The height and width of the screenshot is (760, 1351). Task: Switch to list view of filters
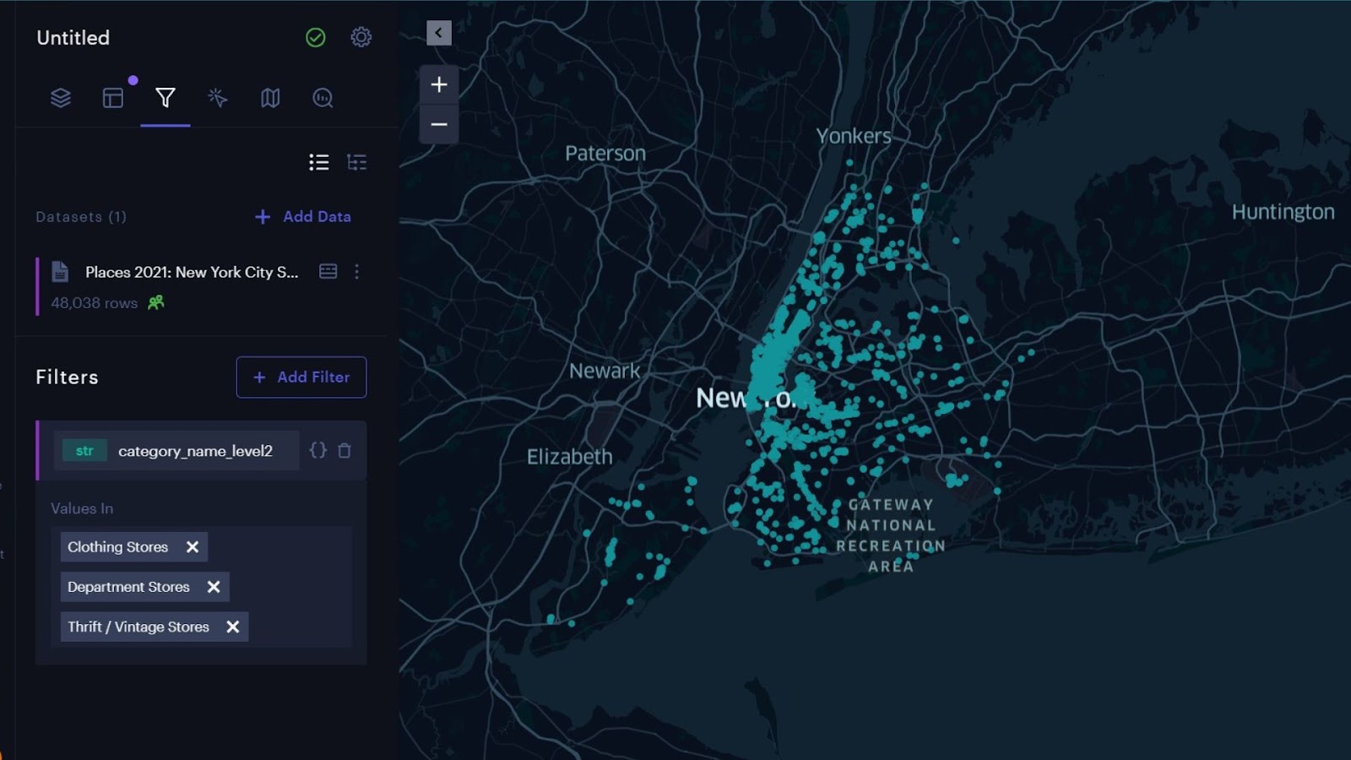click(x=319, y=162)
